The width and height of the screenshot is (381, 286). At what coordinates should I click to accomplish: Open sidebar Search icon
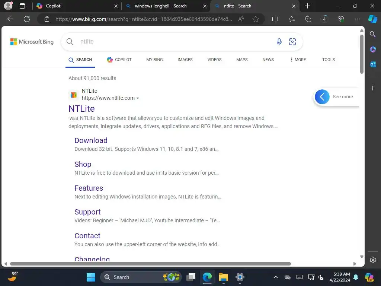coord(372,34)
